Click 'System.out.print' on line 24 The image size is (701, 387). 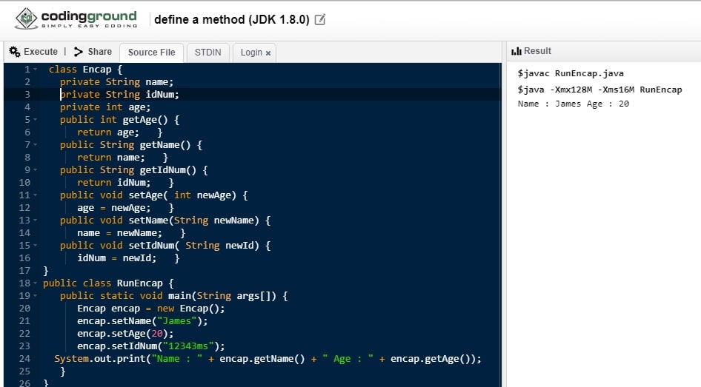[100, 359]
